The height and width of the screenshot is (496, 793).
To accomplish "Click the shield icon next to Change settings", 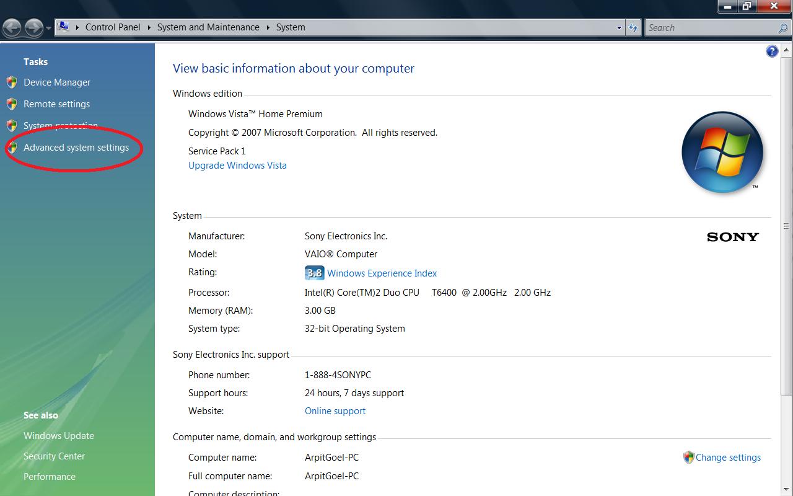I will [x=688, y=458].
